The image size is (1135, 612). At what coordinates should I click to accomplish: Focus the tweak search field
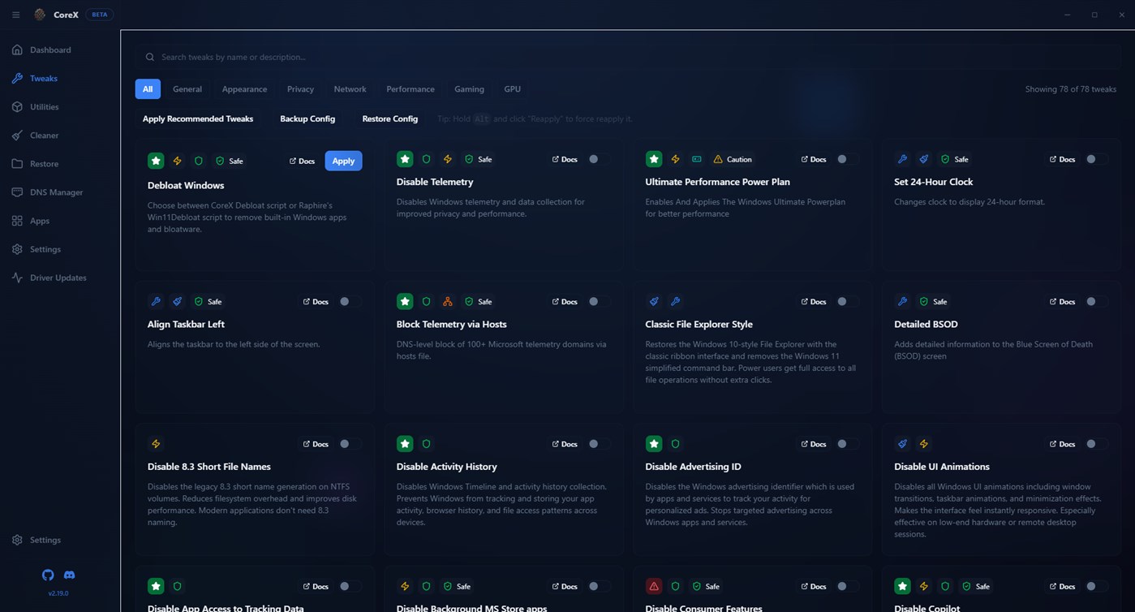pyautogui.click(x=628, y=58)
